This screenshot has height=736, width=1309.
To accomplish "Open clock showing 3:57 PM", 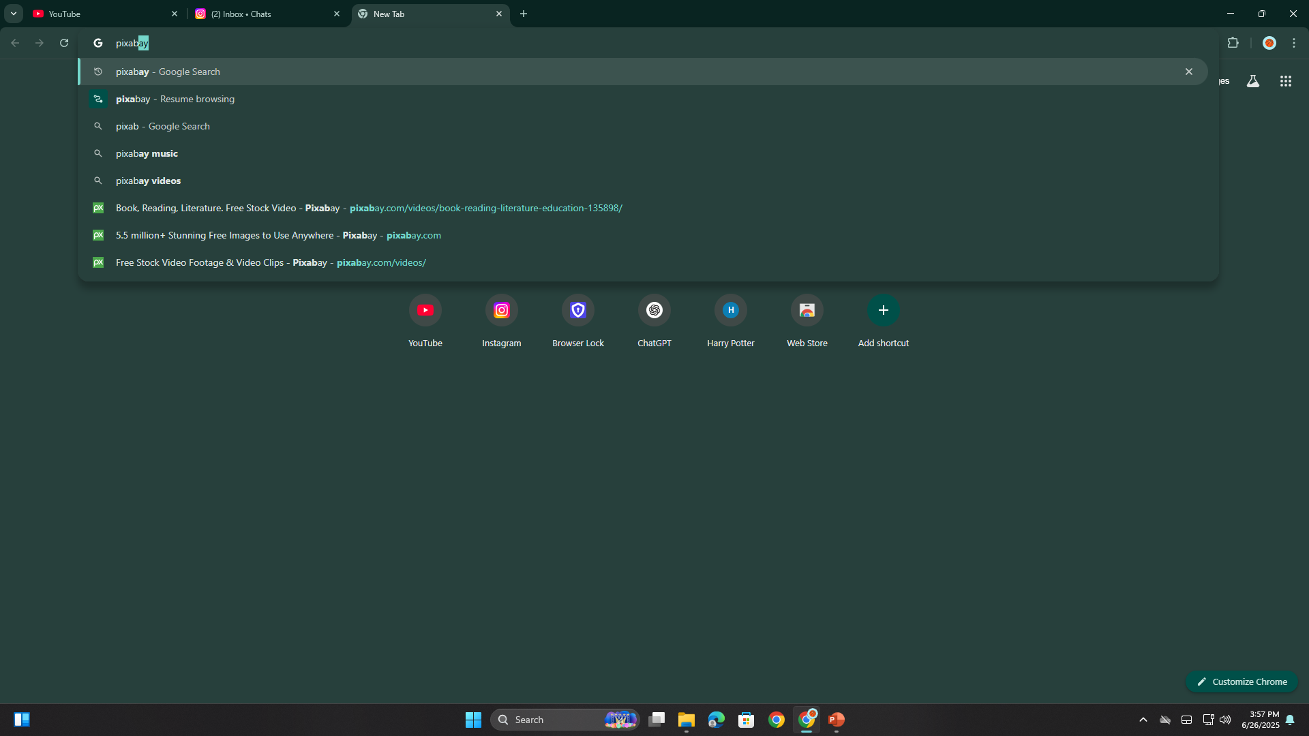I will [1260, 720].
